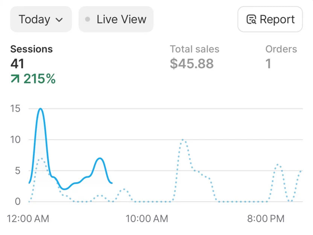This screenshot has width=313, height=235.
Task: Switch to the Total sales metric
Action: [194, 49]
